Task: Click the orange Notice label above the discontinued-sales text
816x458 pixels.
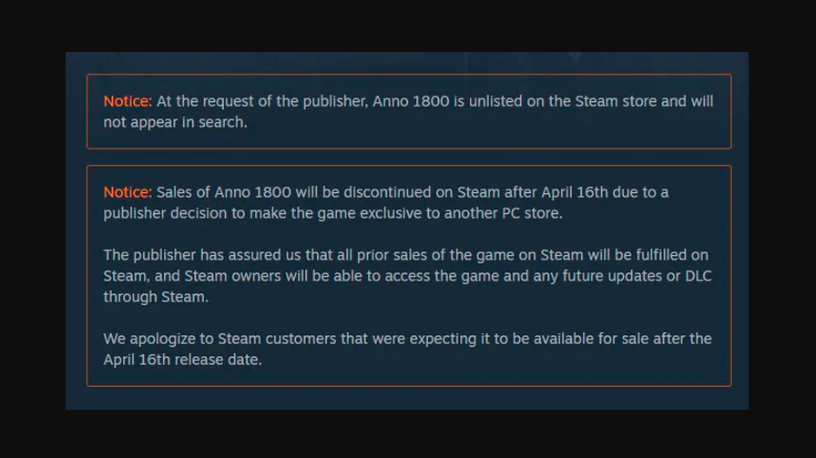Action: tap(127, 192)
